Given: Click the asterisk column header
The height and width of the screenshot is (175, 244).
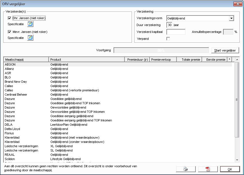Looking at the screenshot, I should [229, 60].
